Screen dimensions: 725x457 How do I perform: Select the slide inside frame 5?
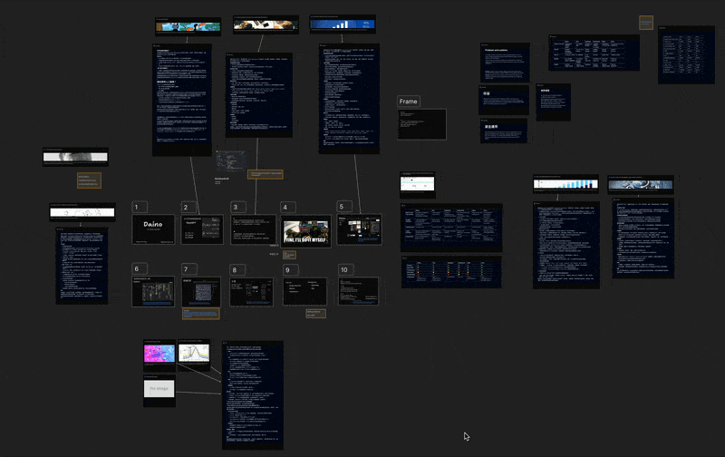(x=360, y=229)
